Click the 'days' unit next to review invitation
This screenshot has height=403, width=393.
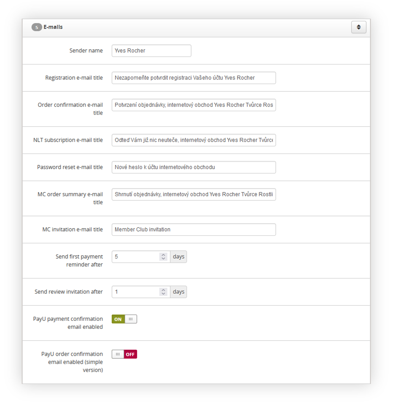178,292
